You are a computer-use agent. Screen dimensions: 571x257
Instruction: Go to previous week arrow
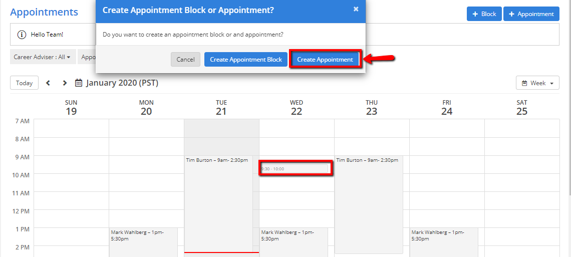click(x=48, y=83)
